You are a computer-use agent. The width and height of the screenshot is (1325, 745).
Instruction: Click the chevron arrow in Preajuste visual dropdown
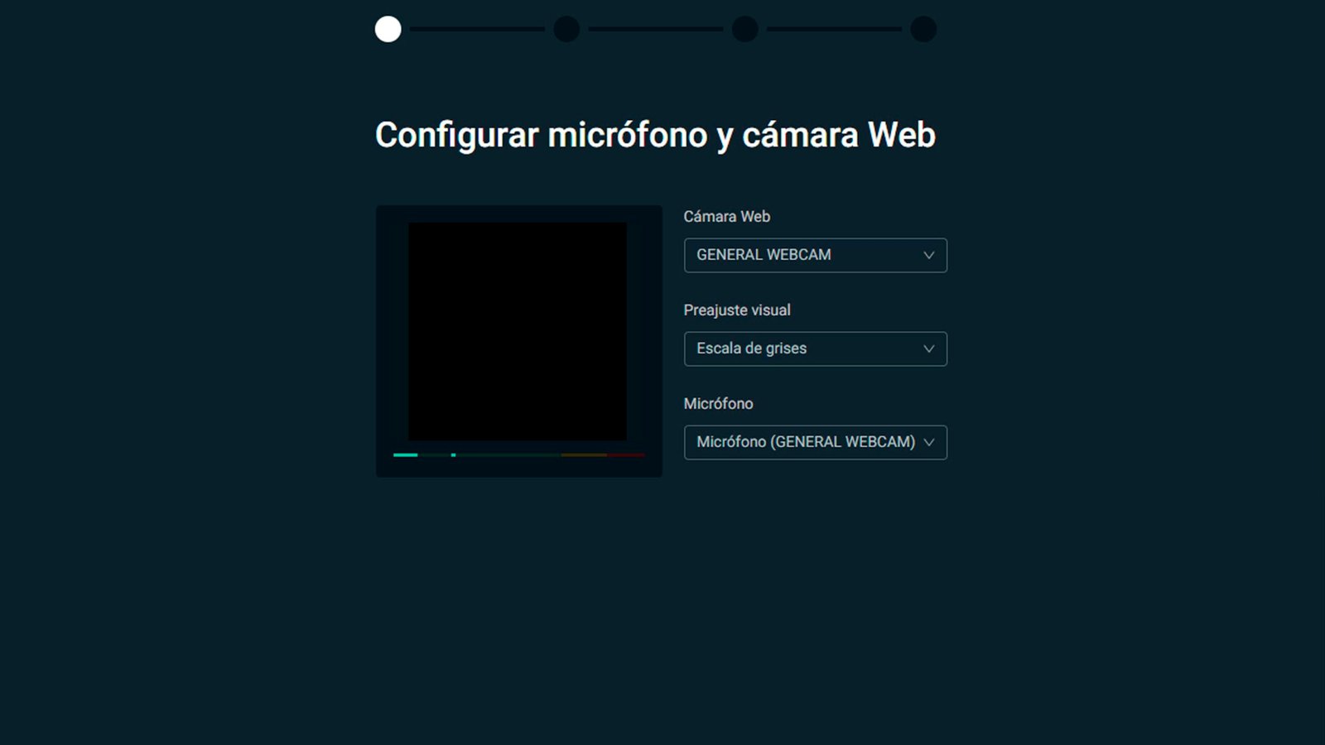click(x=928, y=348)
